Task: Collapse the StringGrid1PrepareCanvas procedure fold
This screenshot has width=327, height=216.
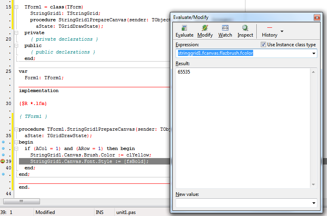Action: 16,130
